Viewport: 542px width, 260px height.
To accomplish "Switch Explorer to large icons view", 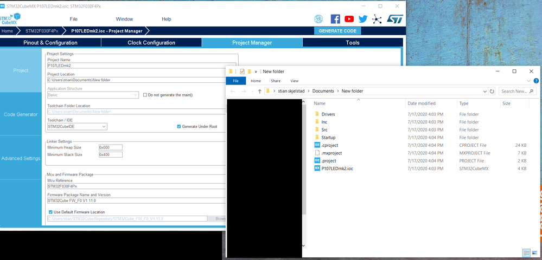I will (x=534, y=253).
